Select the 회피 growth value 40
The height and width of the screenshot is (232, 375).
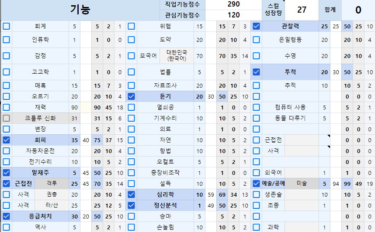[x=86, y=140]
